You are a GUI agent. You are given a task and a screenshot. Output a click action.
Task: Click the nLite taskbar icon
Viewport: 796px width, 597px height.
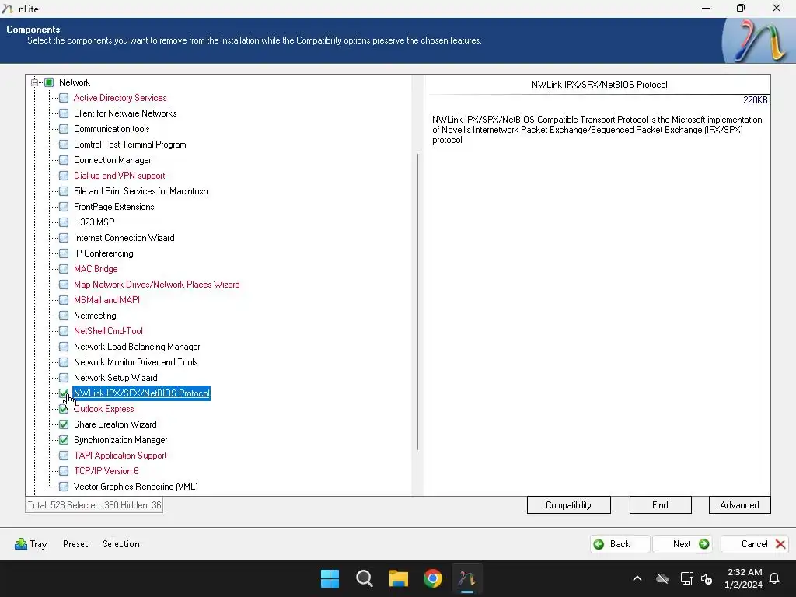pyautogui.click(x=467, y=578)
